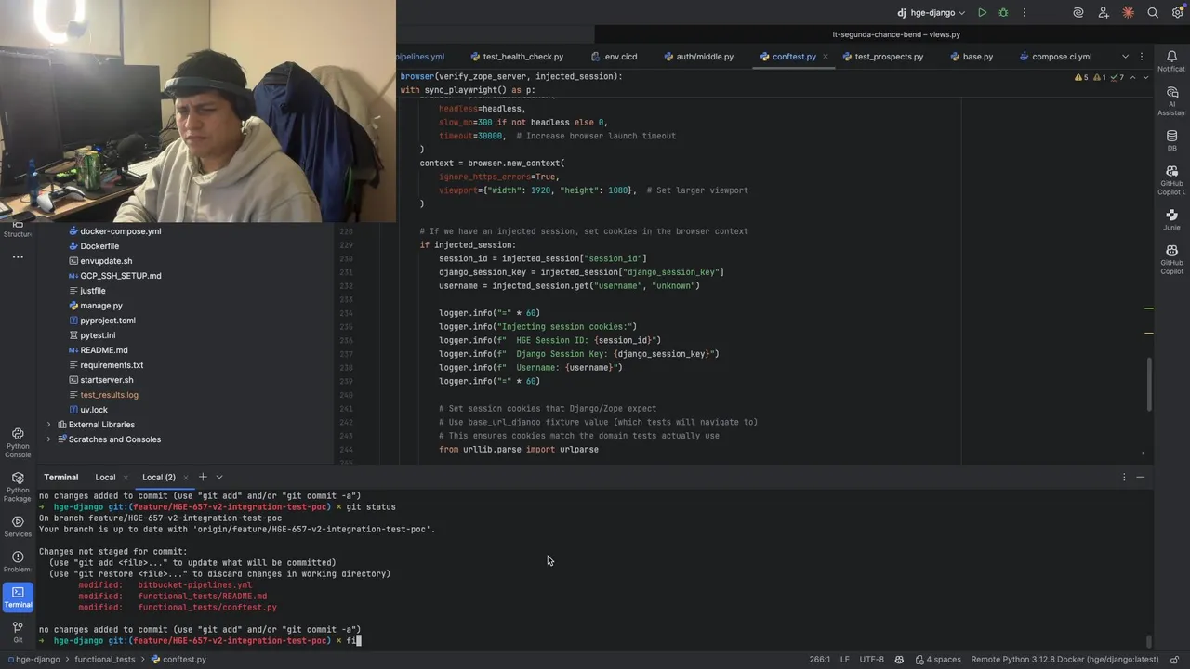Open line separator LF selector
Image resolution: width=1190 pixels, height=669 pixels.
pos(845,660)
